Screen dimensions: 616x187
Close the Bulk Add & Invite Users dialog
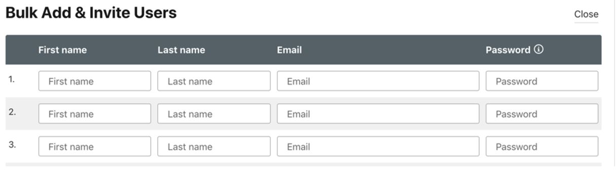point(586,14)
